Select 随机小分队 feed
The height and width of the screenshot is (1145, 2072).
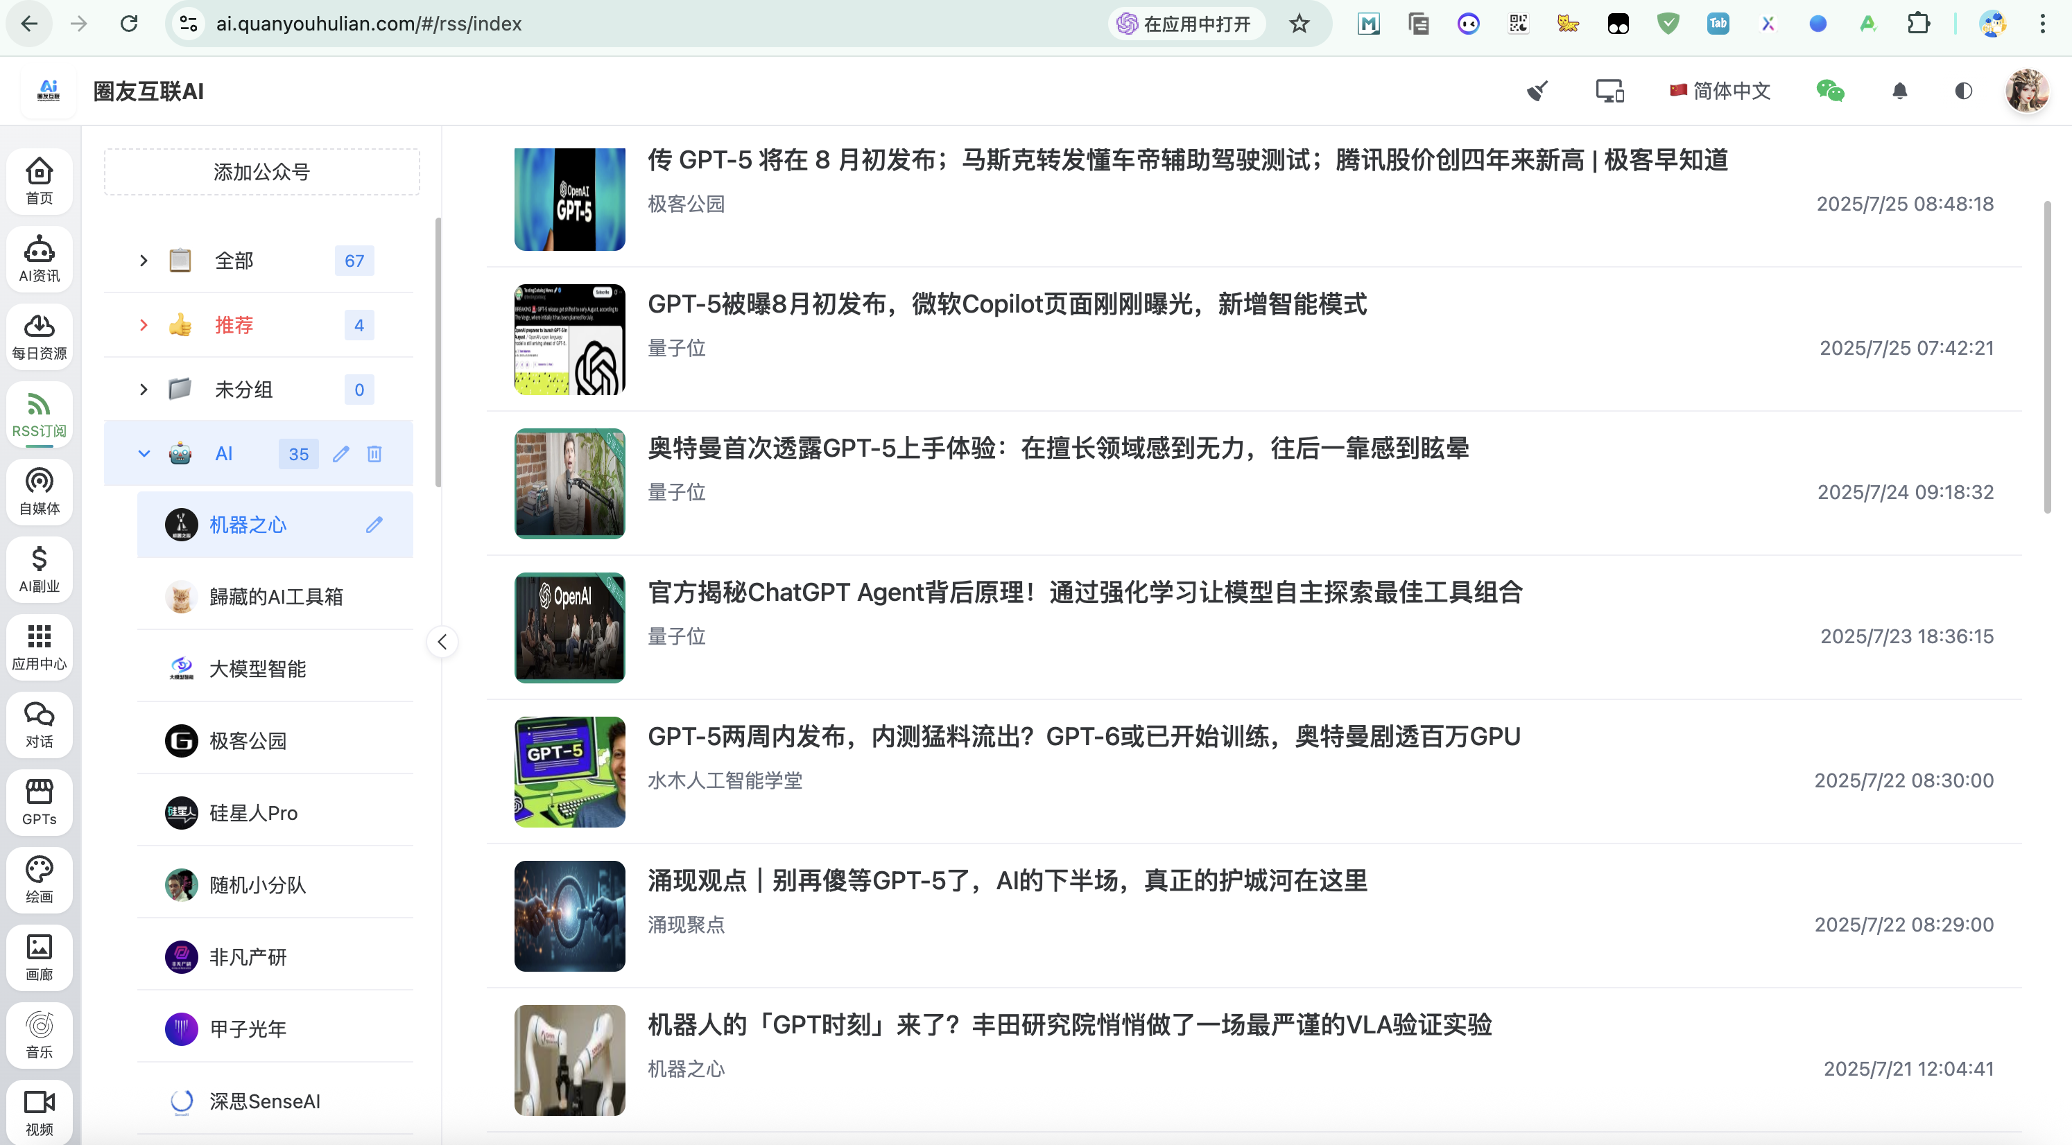coord(275,884)
